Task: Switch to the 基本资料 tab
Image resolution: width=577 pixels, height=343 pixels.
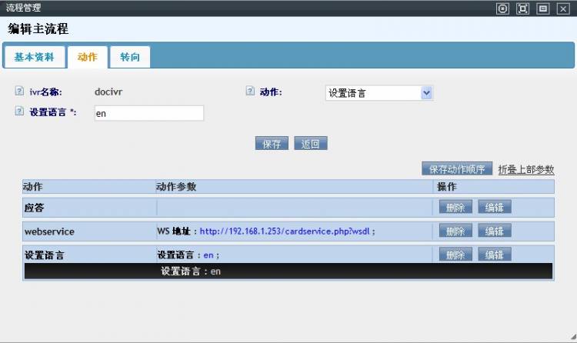Action: pyautogui.click(x=34, y=57)
